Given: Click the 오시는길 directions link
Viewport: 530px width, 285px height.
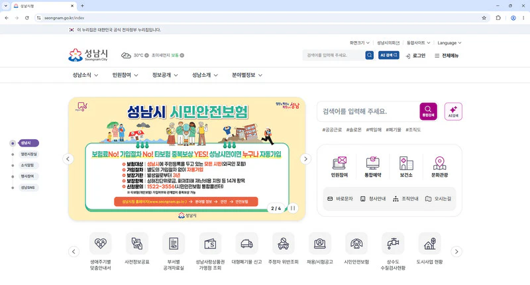Looking at the screenshot, I should 438,199.
